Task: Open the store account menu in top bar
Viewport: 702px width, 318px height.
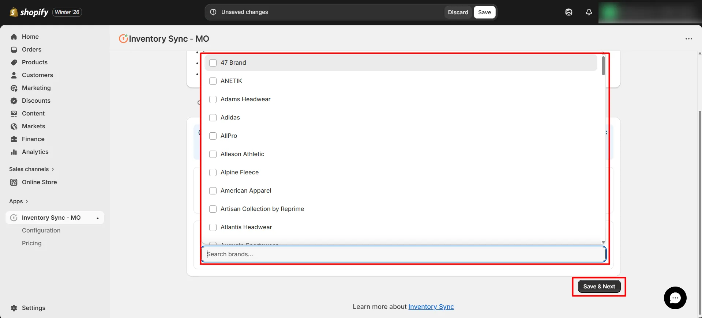Action: (x=650, y=12)
